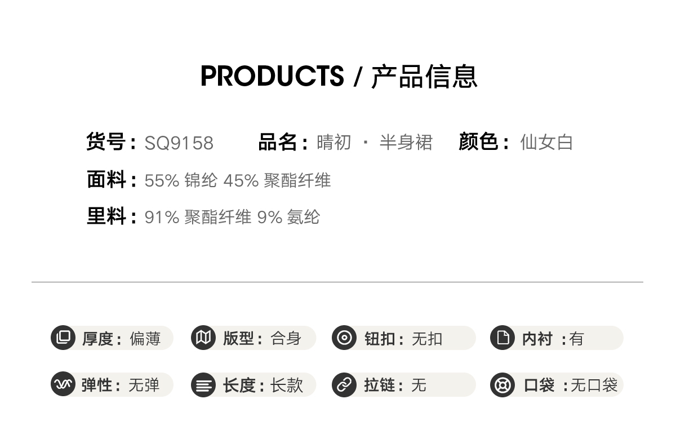
Task: Click the 偏薄 thickness value
Action: click(x=145, y=339)
